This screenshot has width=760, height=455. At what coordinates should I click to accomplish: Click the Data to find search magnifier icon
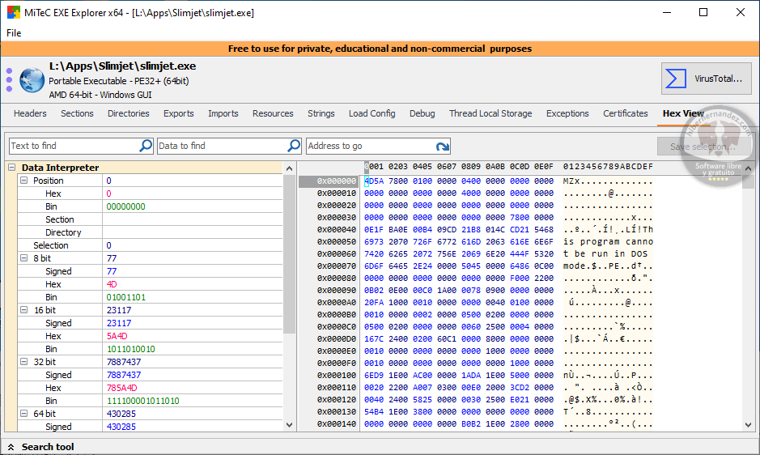(x=294, y=146)
